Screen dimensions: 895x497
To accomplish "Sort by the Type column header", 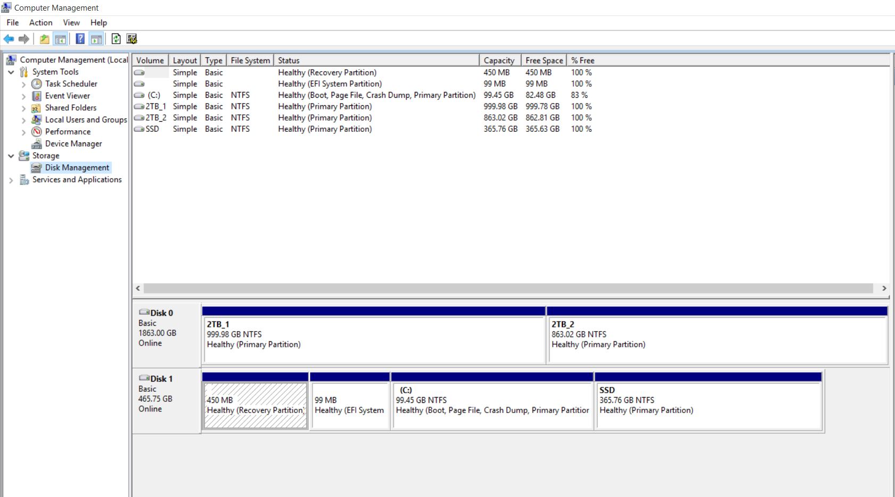I will (x=214, y=60).
